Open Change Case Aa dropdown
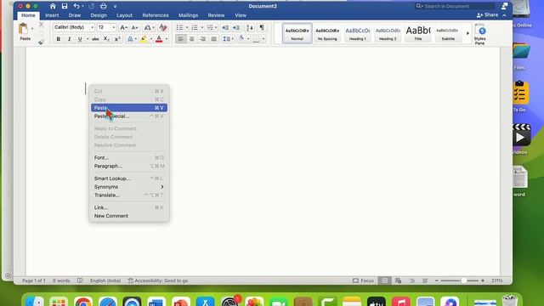 [150, 27]
